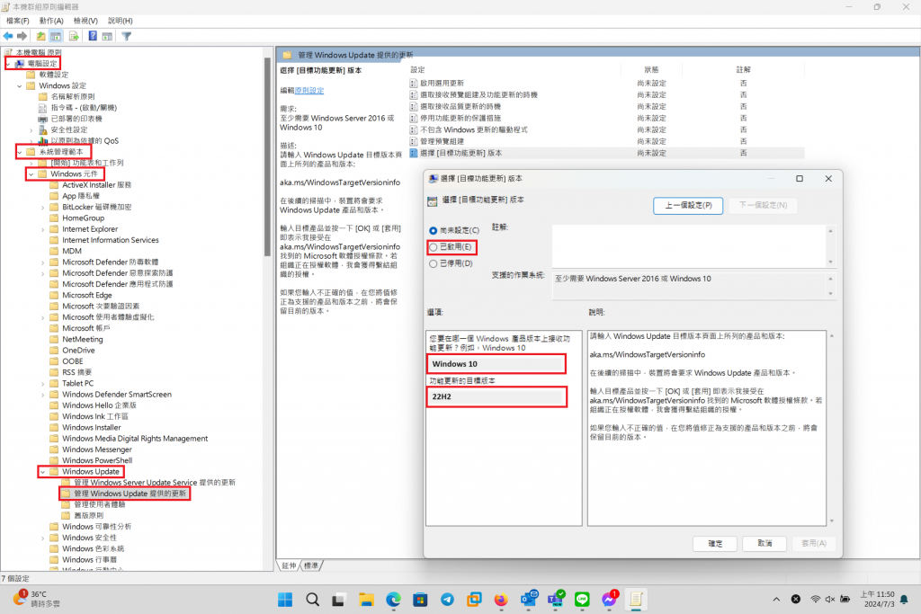
Task: Click the Filter funnel toolbar icon
Action: point(126,36)
